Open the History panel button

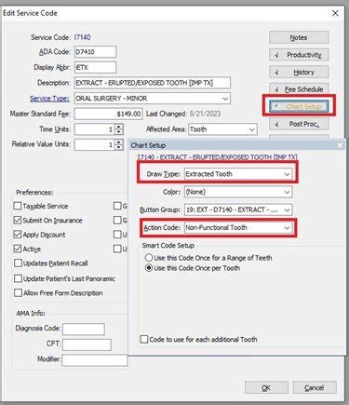point(299,73)
